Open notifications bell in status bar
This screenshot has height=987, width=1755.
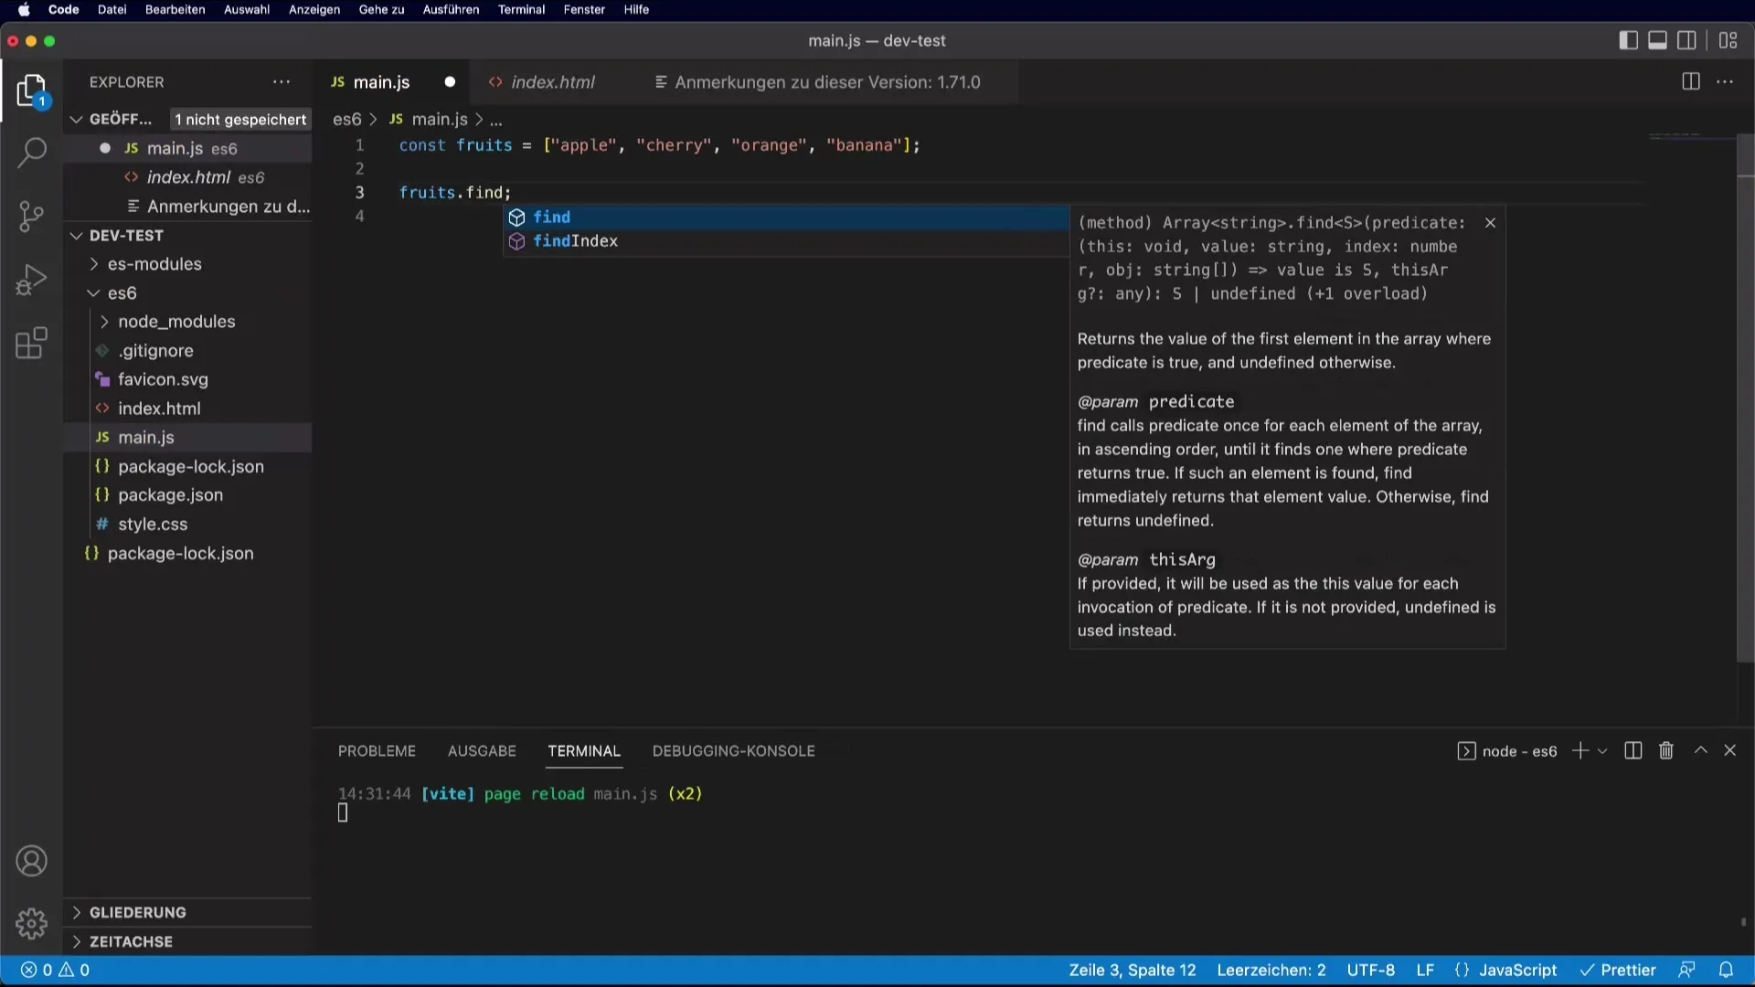click(1726, 970)
